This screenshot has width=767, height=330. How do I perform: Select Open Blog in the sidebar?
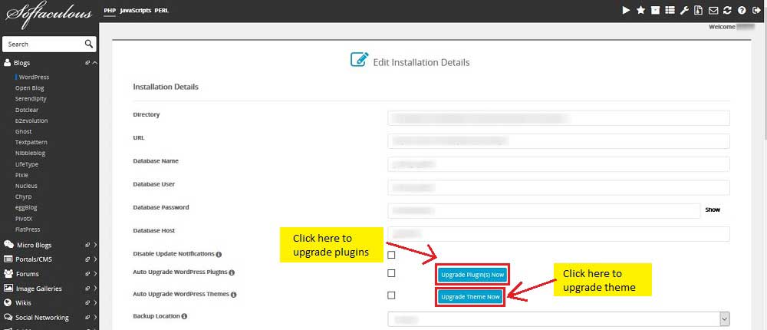pos(29,88)
